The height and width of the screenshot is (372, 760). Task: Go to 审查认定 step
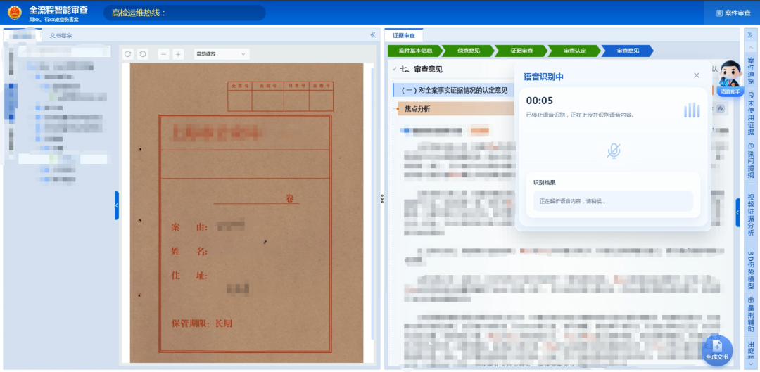pos(574,51)
